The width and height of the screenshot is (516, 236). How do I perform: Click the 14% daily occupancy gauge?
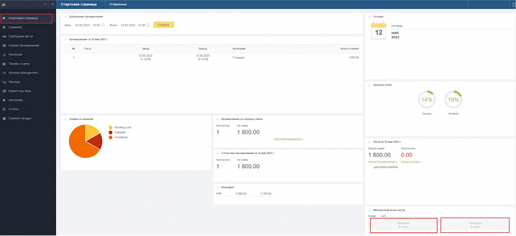(427, 100)
